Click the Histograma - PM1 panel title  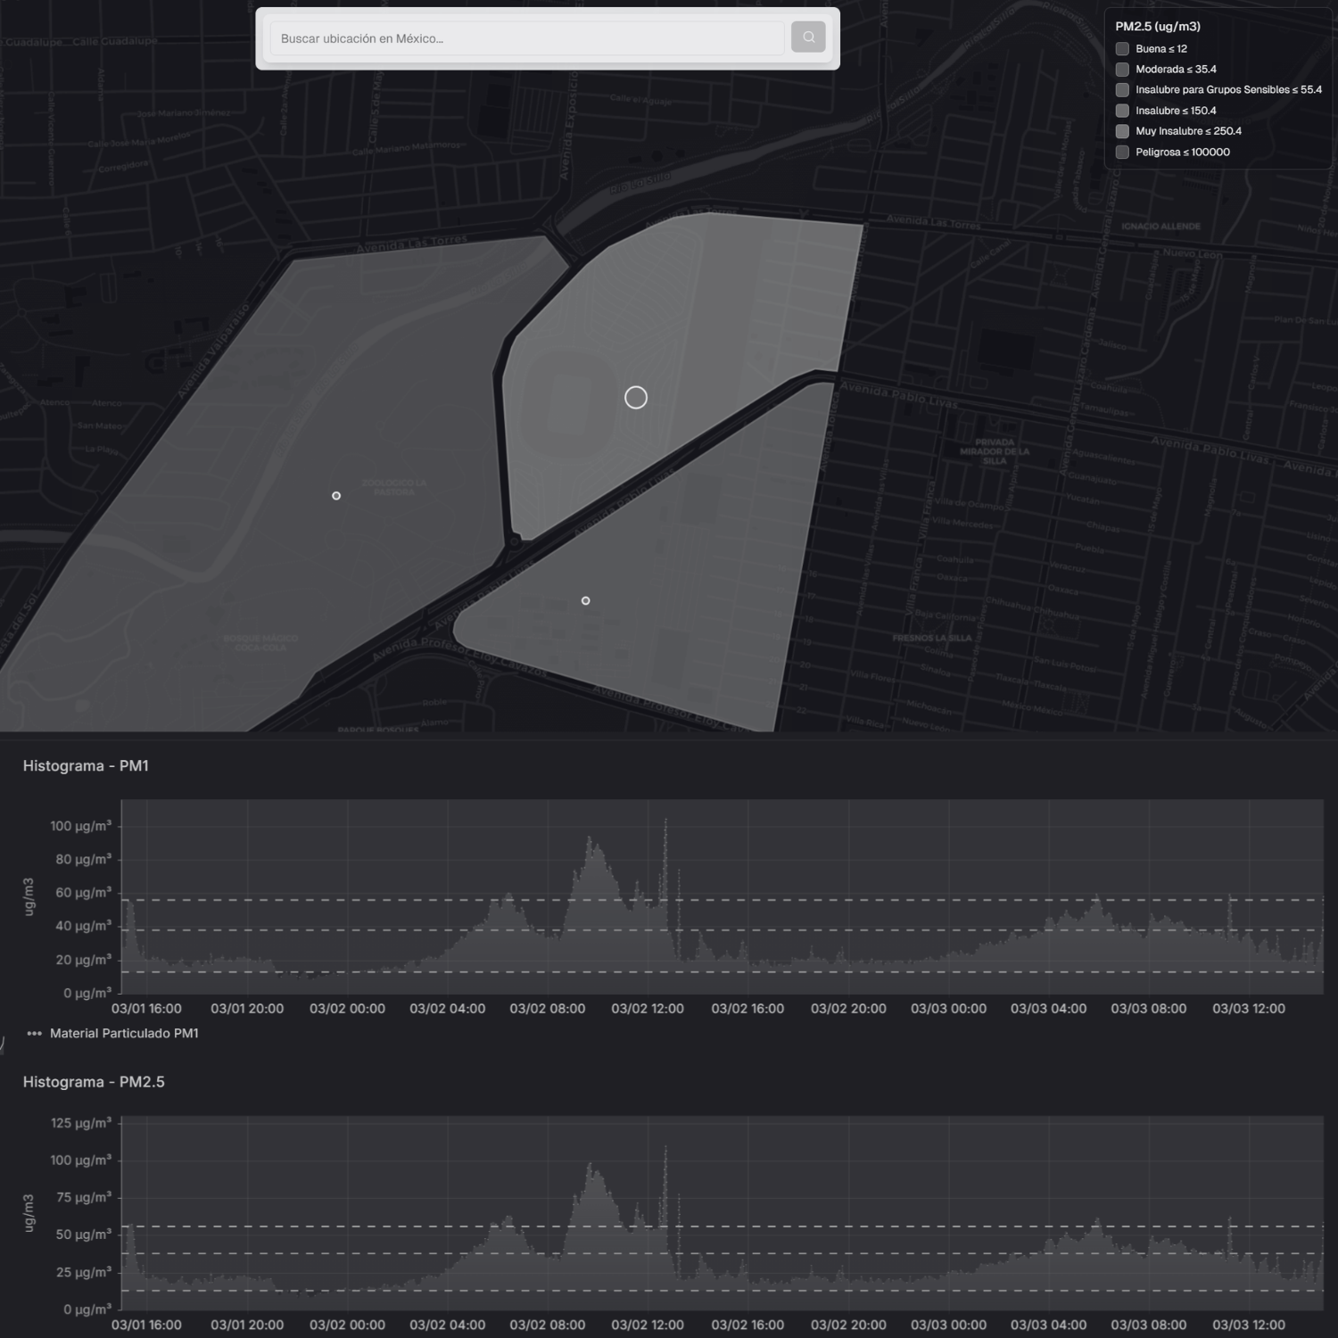(x=86, y=765)
